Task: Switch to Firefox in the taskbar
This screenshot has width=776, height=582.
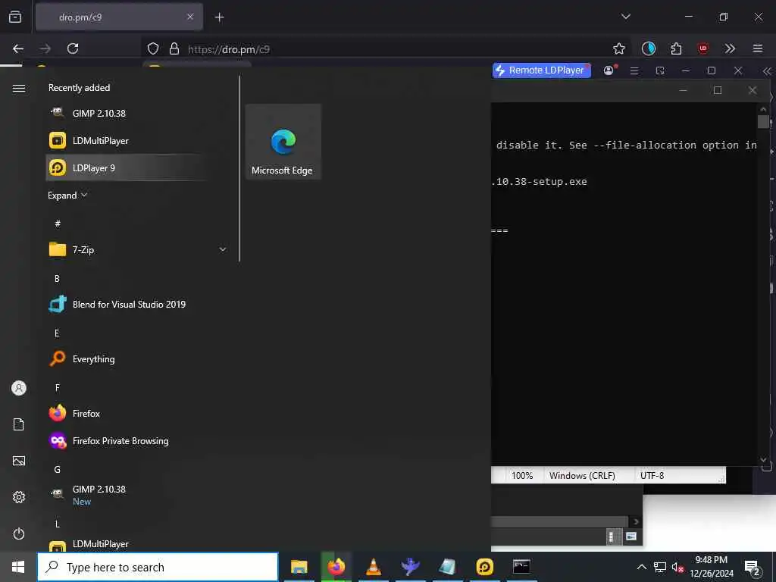Action: coord(336,567)
